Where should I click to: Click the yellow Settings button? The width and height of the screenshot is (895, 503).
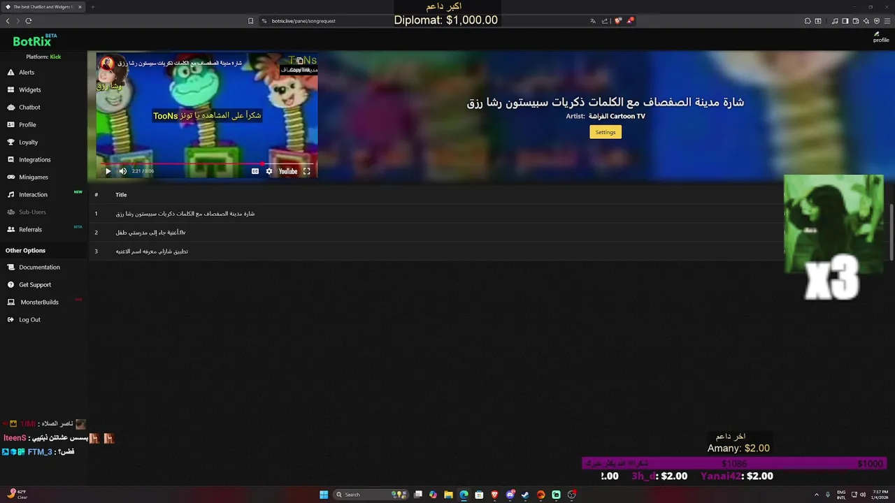(606, 132)
